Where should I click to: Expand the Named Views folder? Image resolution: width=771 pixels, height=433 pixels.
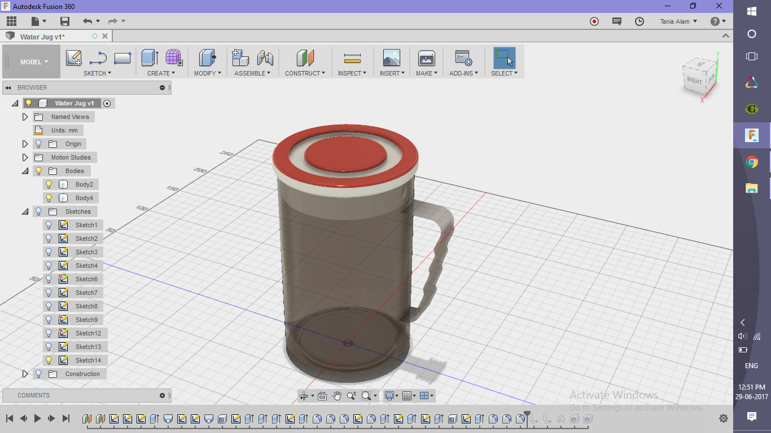pyautogui.click(x=25, y=117)
